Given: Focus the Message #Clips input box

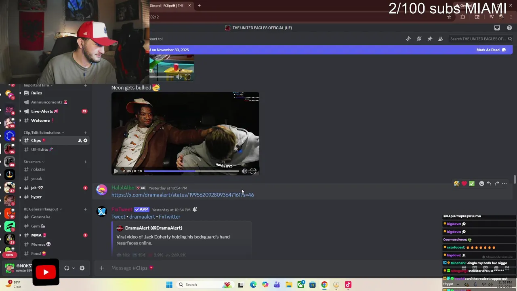Looking at the screenshot, I should [x=267, y=268].
